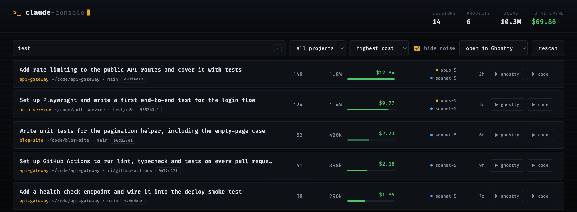Click the $9.77 cost bar
Image resolution: width=577 pixels, height=212 pixels.
point(371,109)
